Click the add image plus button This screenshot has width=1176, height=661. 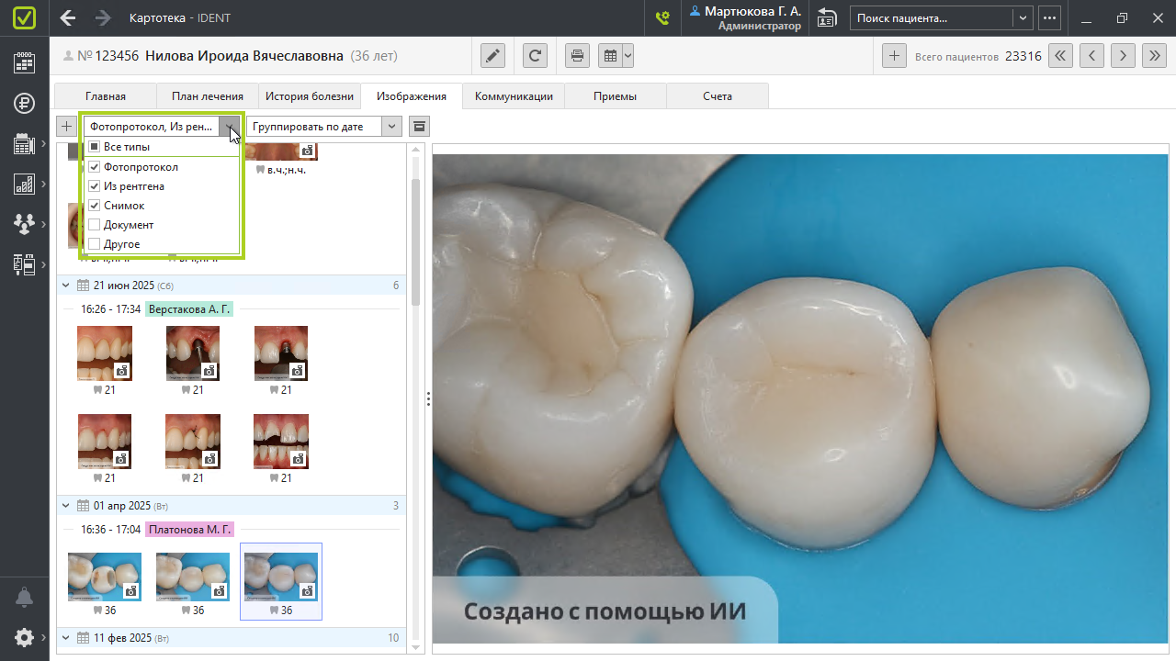(66, 127)
